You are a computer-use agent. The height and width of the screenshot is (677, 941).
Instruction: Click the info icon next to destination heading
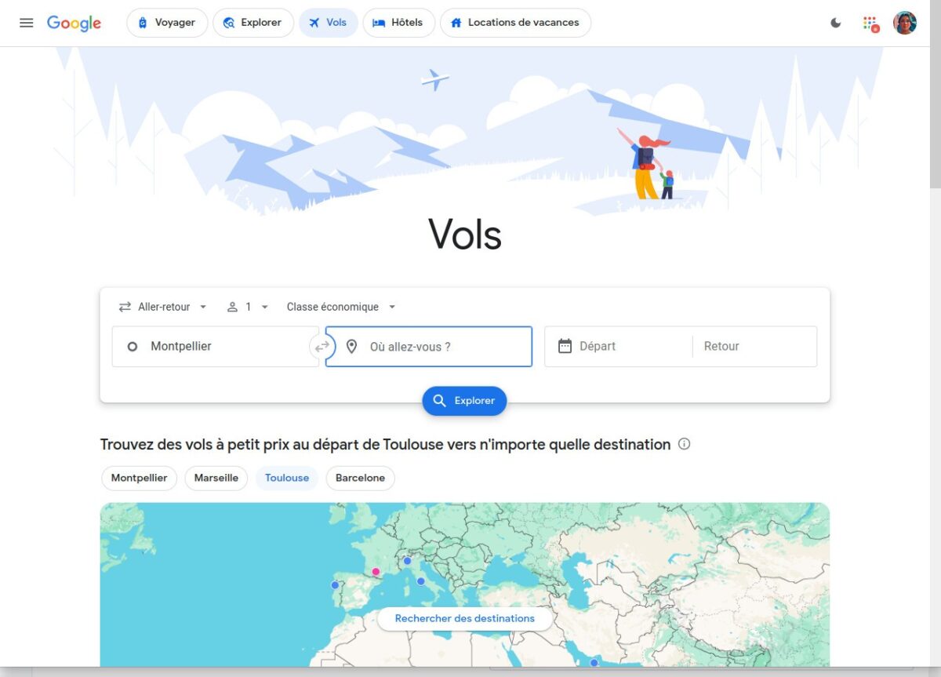[684, 444]
